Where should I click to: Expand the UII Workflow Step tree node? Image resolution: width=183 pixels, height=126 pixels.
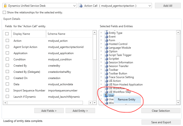pyautogui.click(x=101, y=92)
